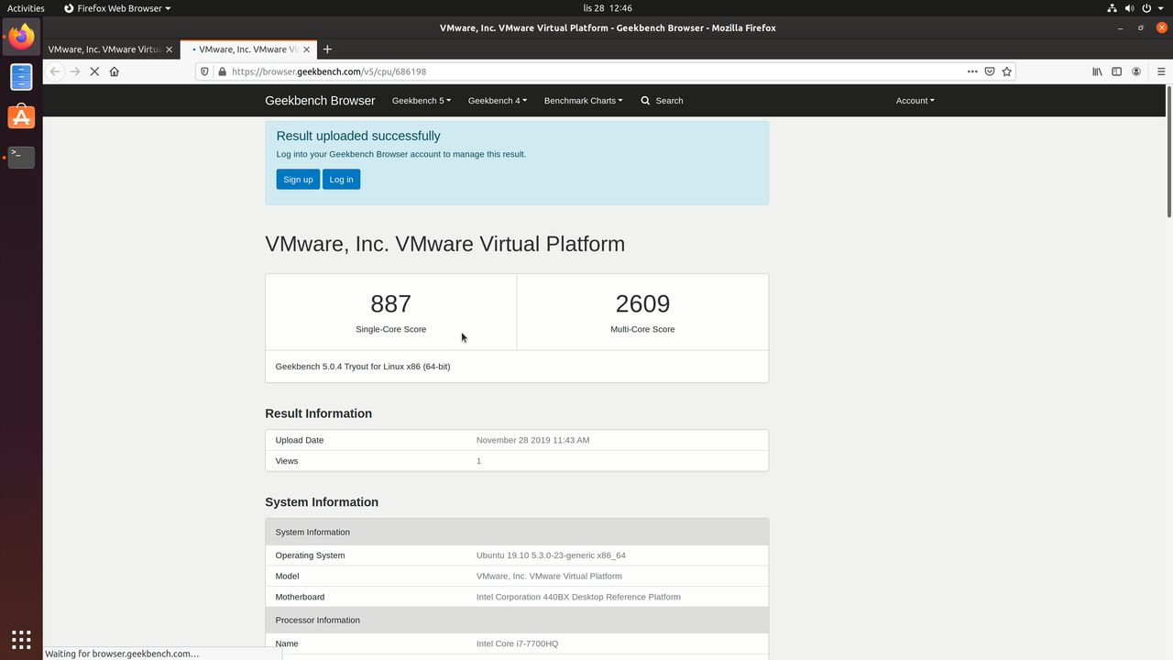Open the Firefox account icon
Image resolution: width=1173 pixels, height=660 pixels.
[x=1136, y=71]
